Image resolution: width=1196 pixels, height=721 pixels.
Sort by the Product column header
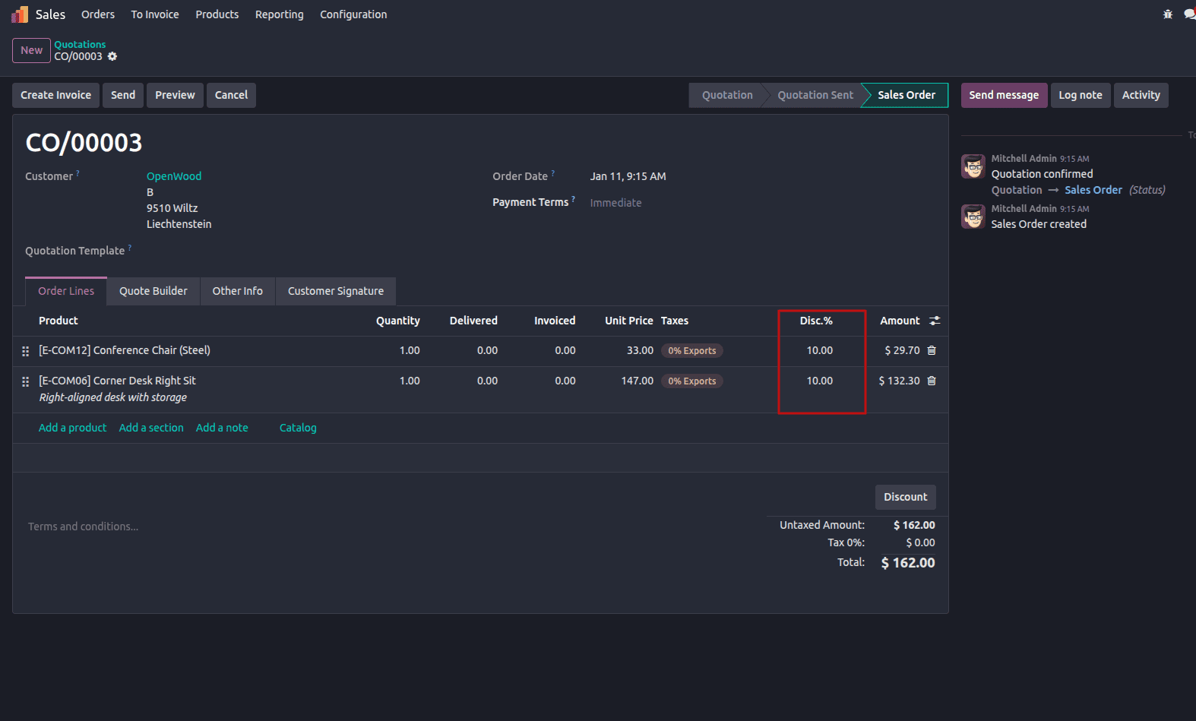(x=59, y=321)
